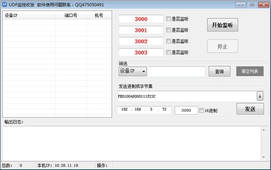
Task: Click the 168 octet of target IP
Action: point(138,109)
